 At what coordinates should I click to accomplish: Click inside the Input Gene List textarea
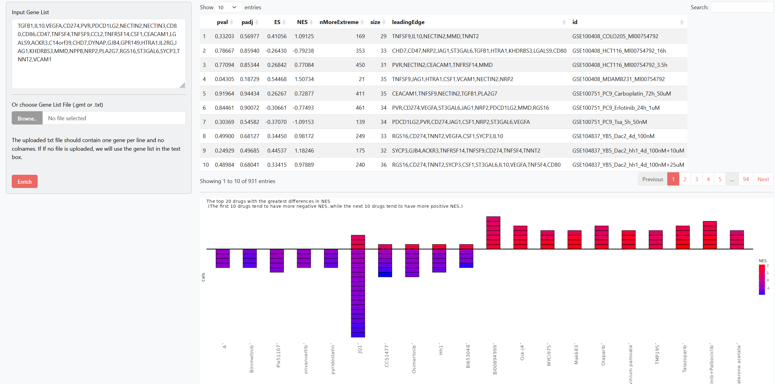[x=99, y=54]
